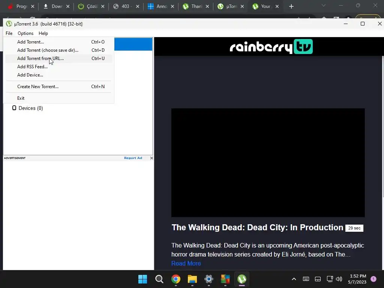This screenshot has width=384, height=288.
Task: Switch to the Çözü browser tab
Action: pyautogui.click(x=91, y=6)
